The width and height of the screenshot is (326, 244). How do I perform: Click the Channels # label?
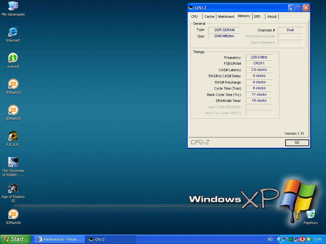click(266, 30)
